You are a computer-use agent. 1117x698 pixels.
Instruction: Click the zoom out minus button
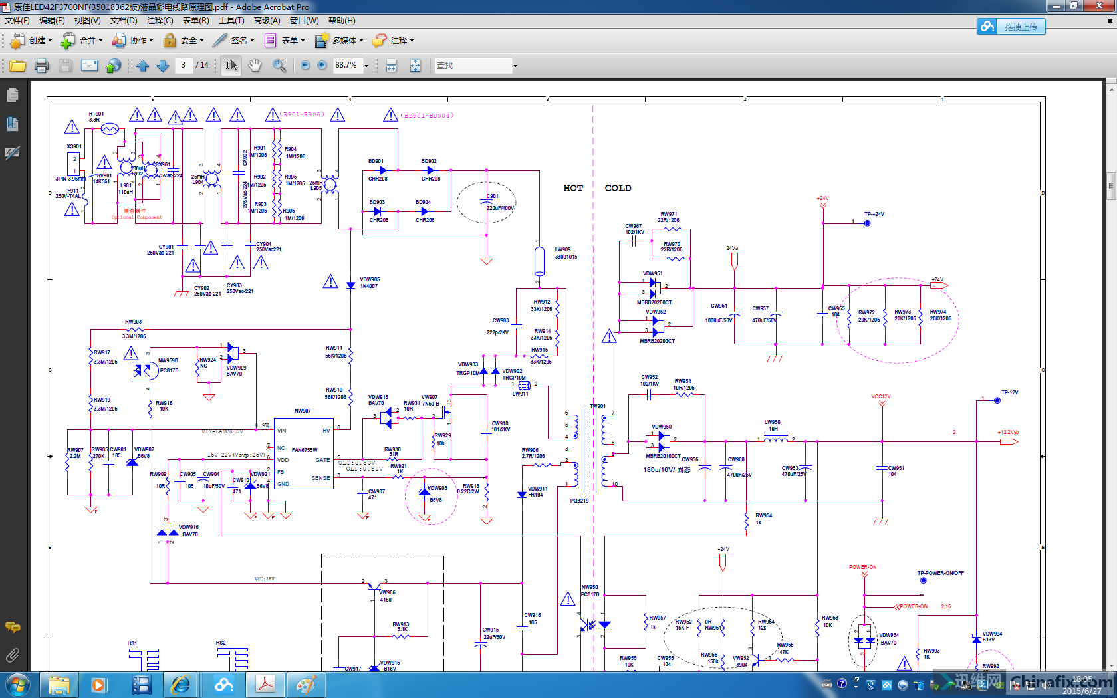pyautogui.click(x=305, y=65)
